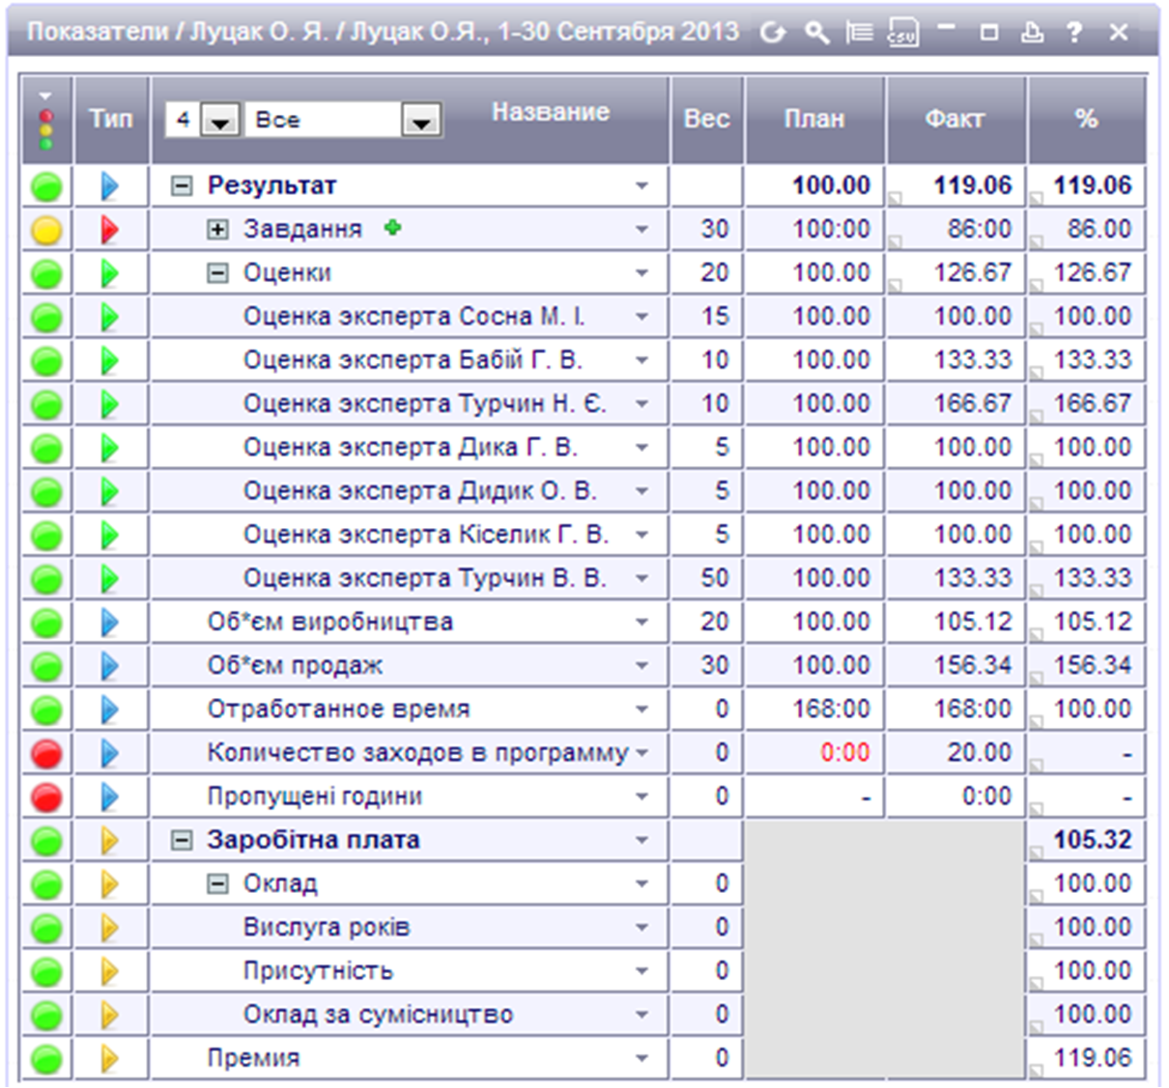Click blue type arrow for Отработанное время
1169x1088 pixels.
(x=110, y=710)
